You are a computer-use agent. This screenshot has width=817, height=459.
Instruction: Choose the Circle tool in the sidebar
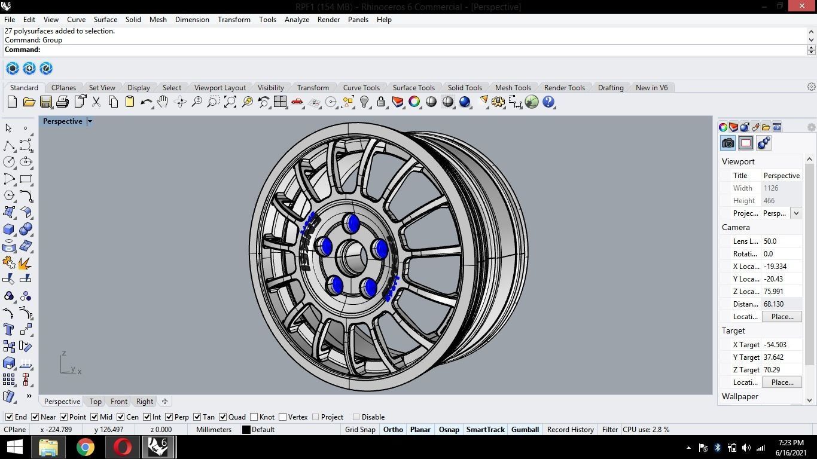click(x=9, y=162)
